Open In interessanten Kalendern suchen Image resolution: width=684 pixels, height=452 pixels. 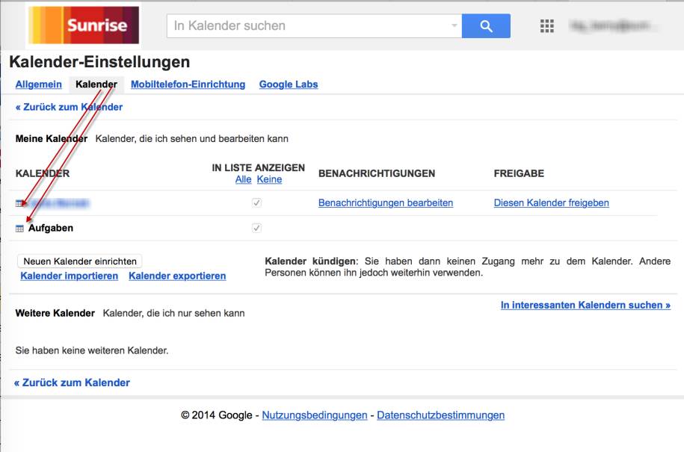point(584,304)
